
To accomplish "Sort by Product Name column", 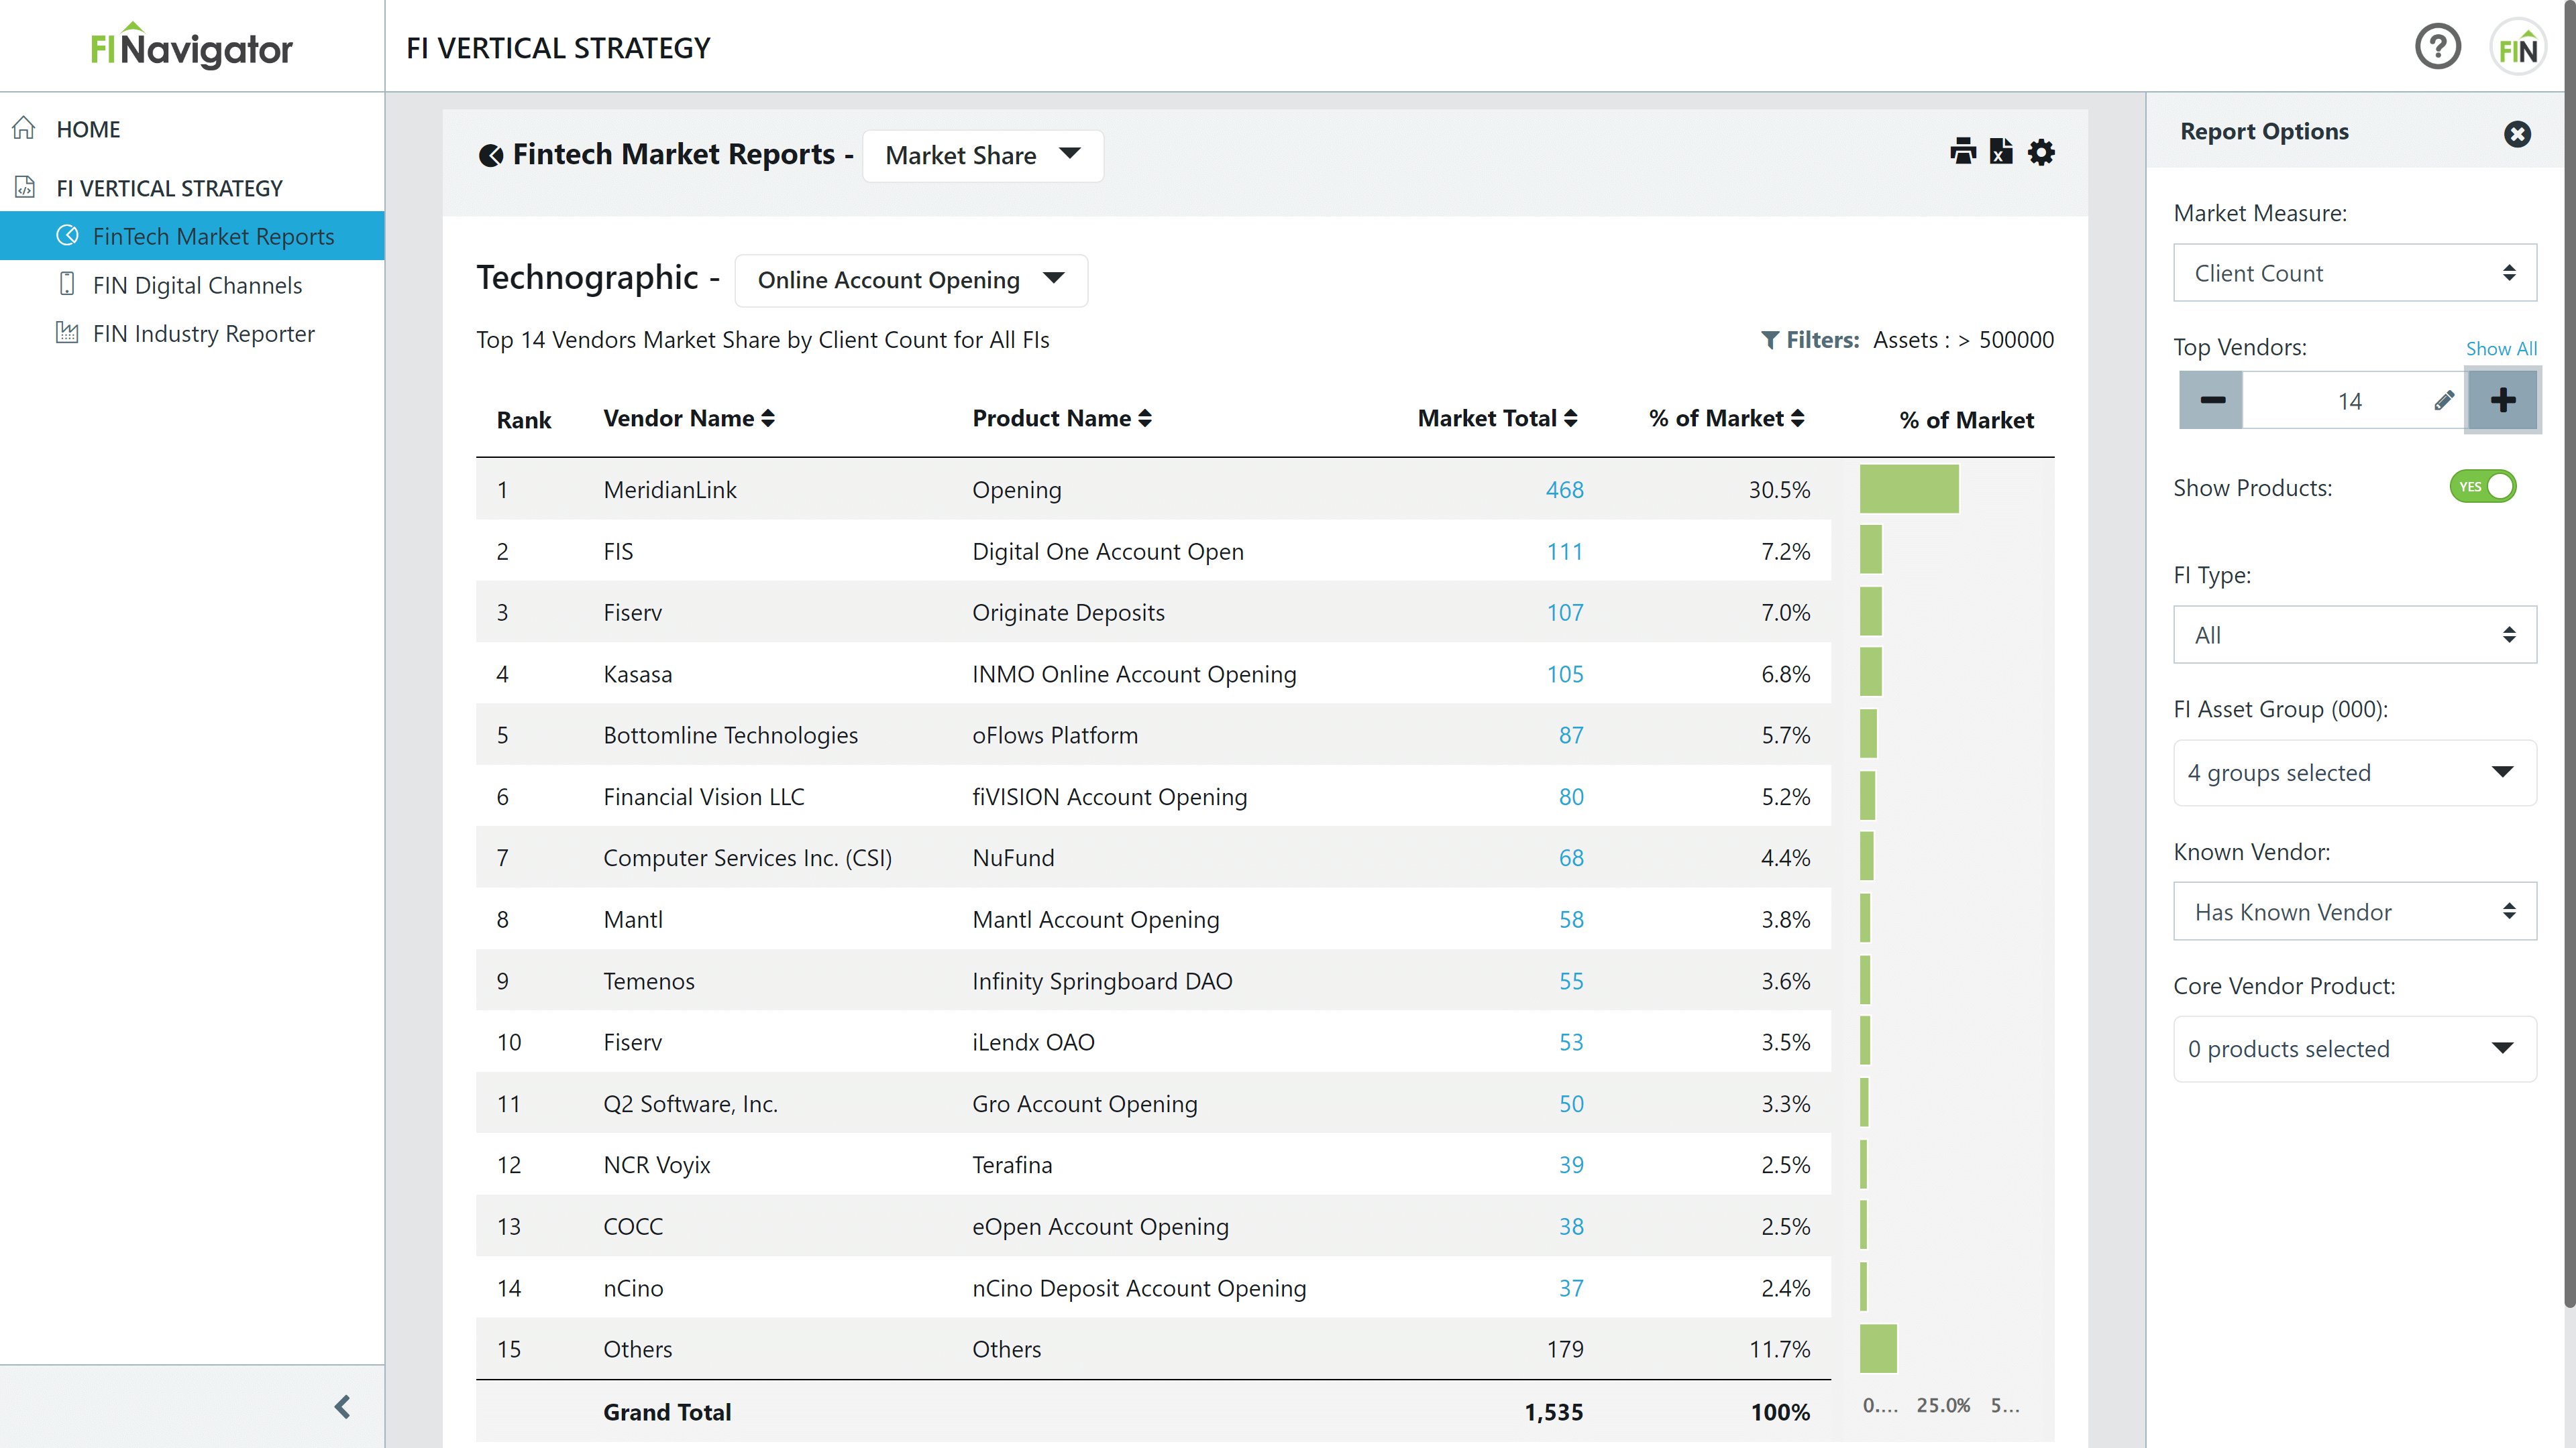I will pos(1062,419).
